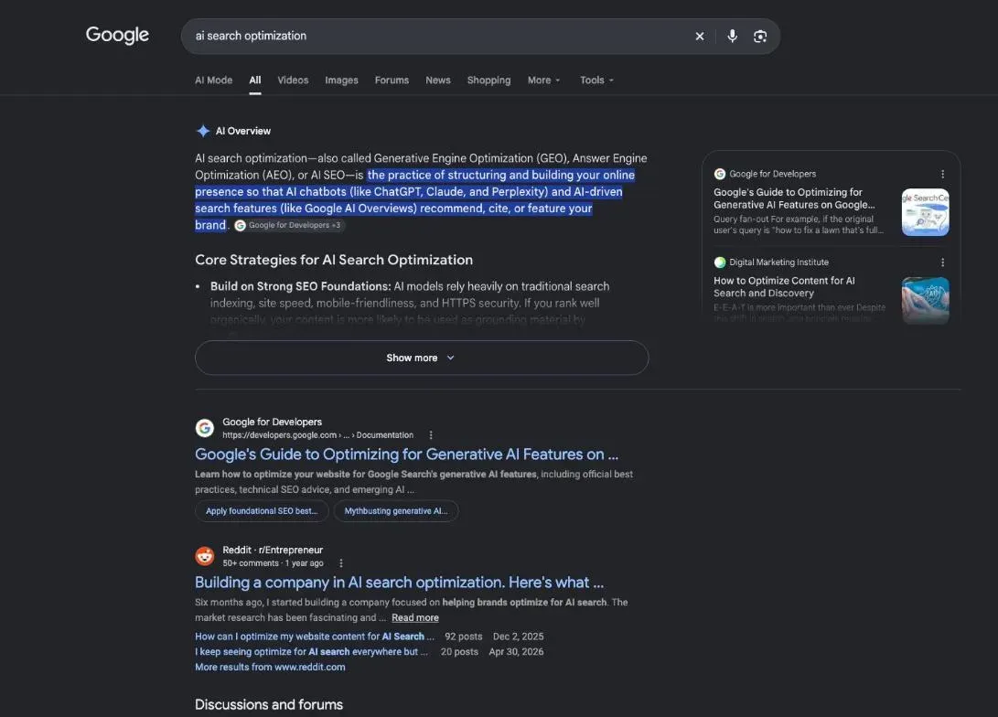Switch to Videos tab
The height and width of the screenshot is (717, 998).
293,80
